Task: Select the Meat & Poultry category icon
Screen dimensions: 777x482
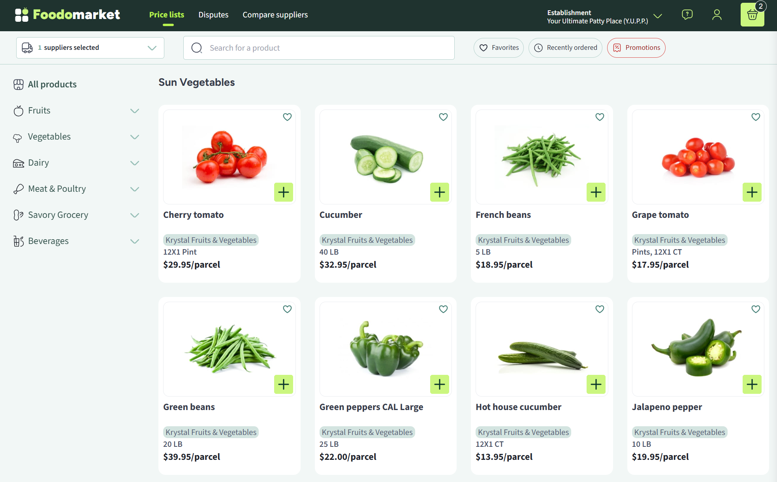Action: coord(18,189)
